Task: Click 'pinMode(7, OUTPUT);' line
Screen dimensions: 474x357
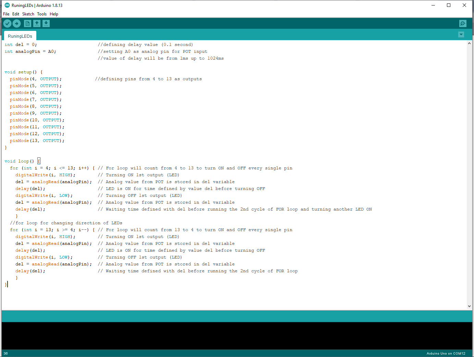Action: (x=36, y=99)
